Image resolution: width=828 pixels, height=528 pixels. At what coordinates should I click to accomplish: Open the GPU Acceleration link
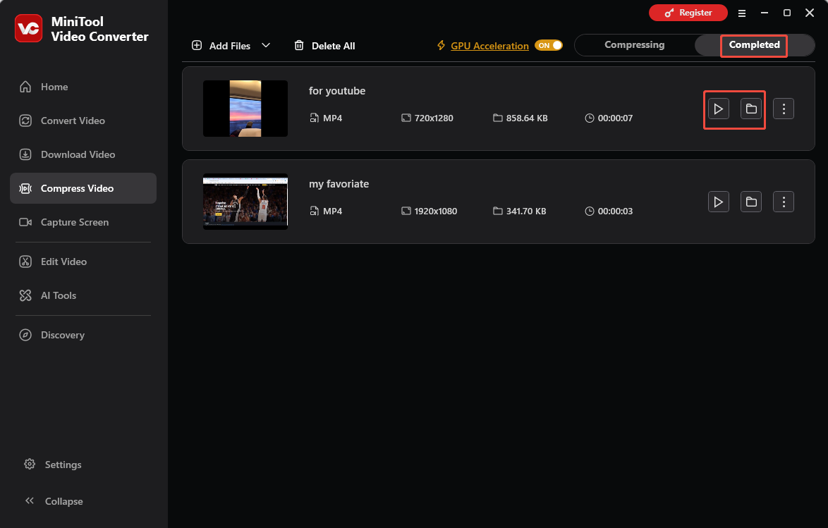pos(489,46)
